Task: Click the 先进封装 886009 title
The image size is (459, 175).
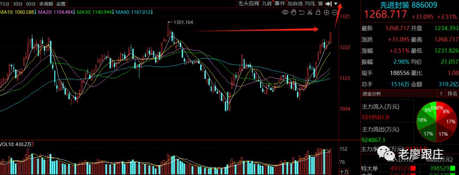Action: coord(408,5)
